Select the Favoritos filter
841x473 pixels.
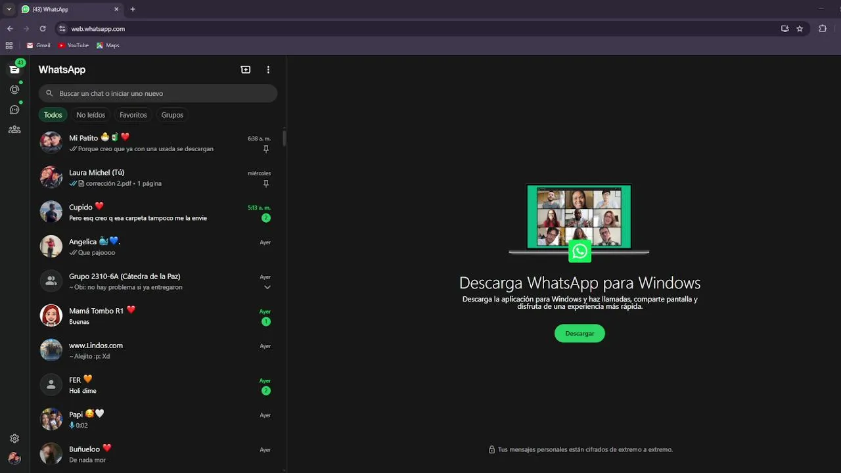click(133, 115)
